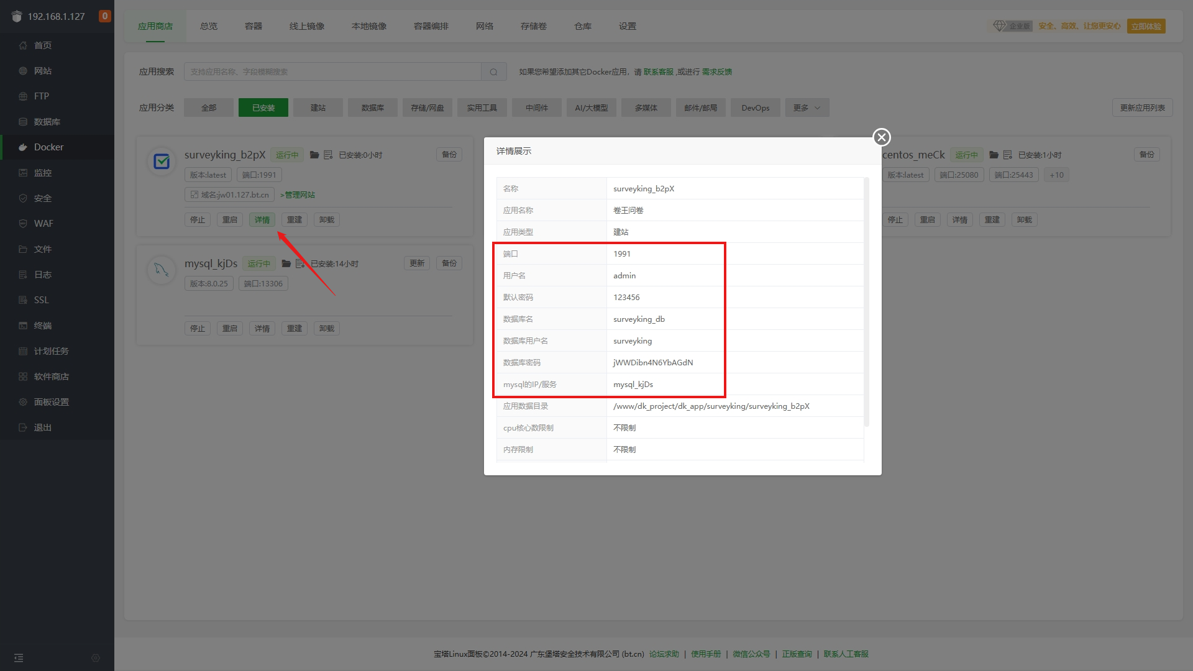Open the 计划任务 scheduled tasks icon

[x=23, y=351]
